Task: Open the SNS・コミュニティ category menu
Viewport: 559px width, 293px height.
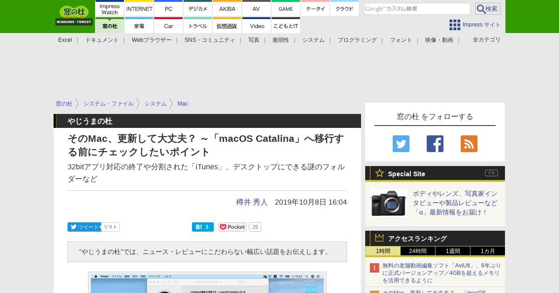Action: pyautogui.click(x=210, y=40)
